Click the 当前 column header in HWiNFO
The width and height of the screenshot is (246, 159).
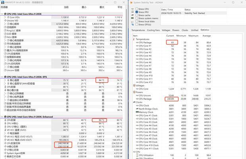(x=66, y=7)
